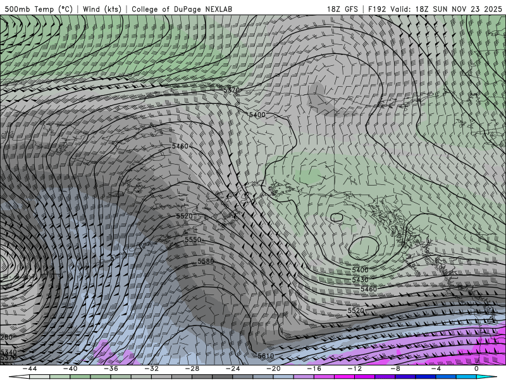Click the 'F192' forecast hour text

point(377,9)
